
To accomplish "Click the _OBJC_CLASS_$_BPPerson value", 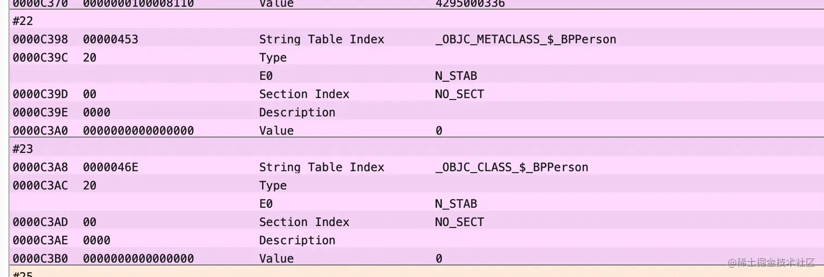I will point(512,168).
